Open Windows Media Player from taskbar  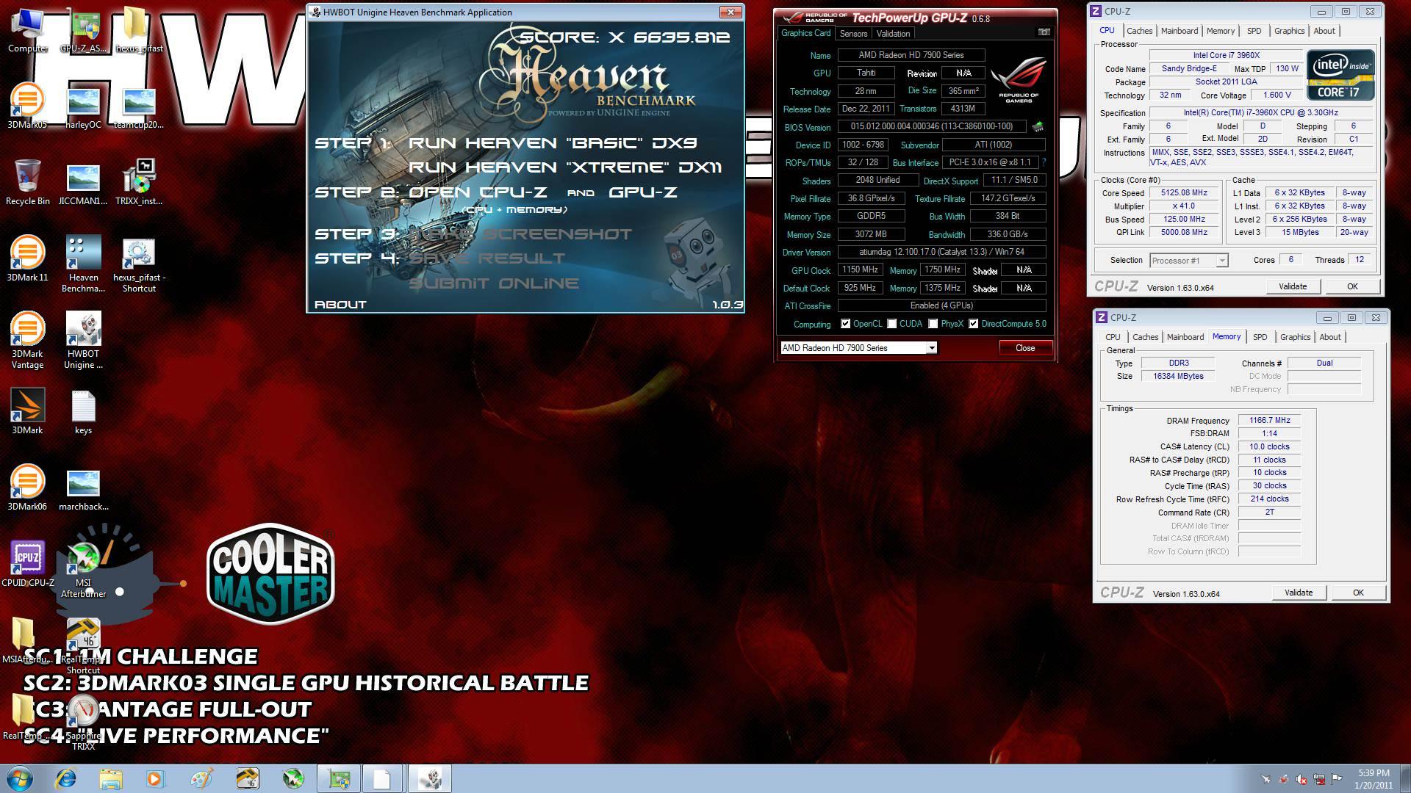point(155,778)
